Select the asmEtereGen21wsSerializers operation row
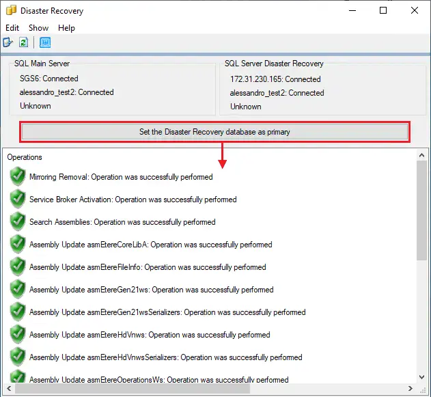Viewport: 431px width, 397px height. [167, 312]
